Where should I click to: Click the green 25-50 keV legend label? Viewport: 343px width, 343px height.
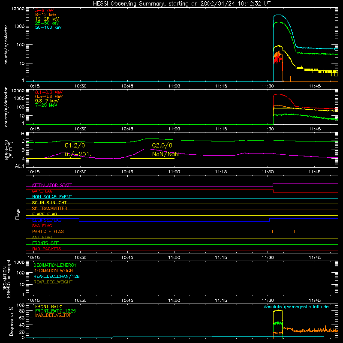47,23
